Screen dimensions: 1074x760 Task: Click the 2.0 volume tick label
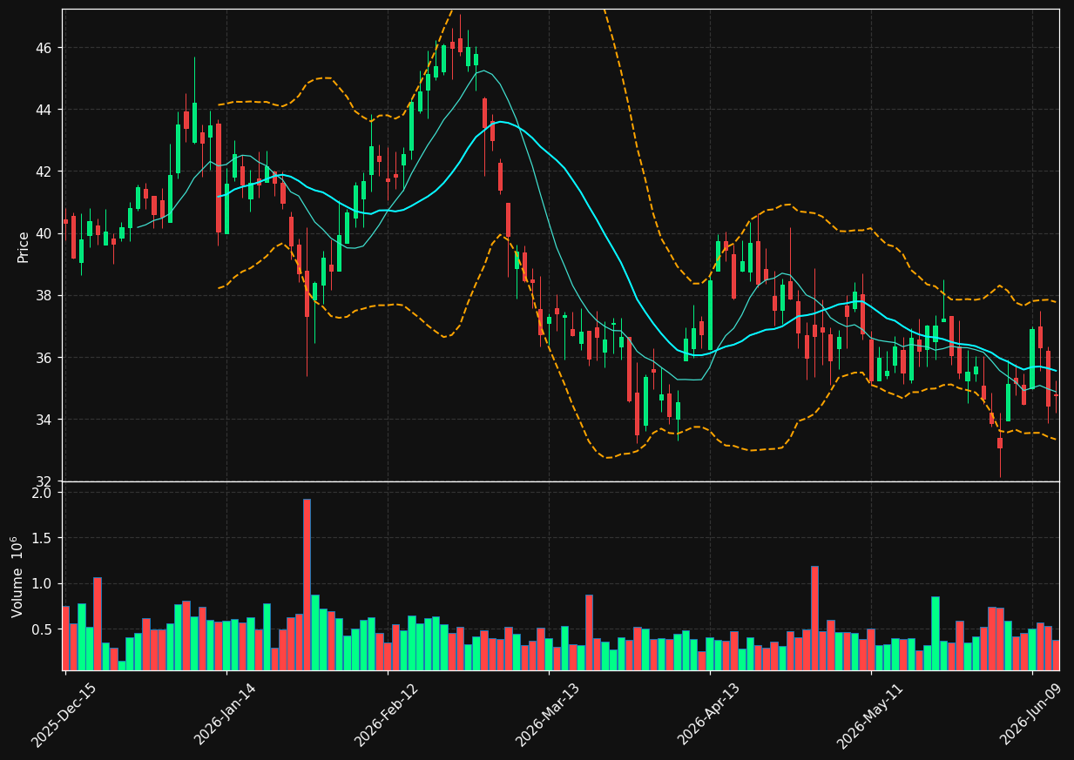coord(42,493)
